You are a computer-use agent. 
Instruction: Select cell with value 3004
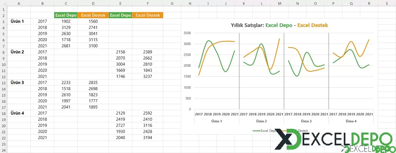(121, 64)
